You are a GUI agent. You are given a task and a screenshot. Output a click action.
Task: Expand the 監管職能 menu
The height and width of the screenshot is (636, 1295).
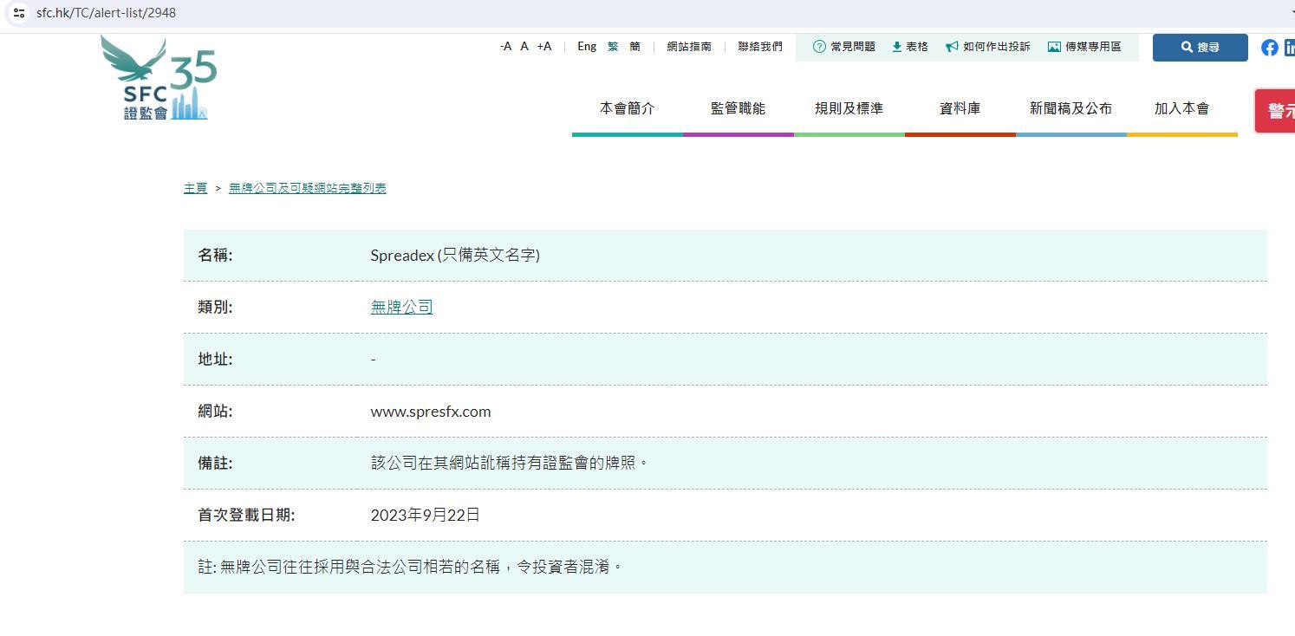738,108
